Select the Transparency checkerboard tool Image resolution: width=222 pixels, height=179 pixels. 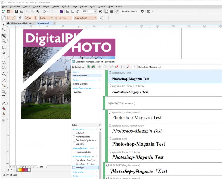click(x=3, y=97)
